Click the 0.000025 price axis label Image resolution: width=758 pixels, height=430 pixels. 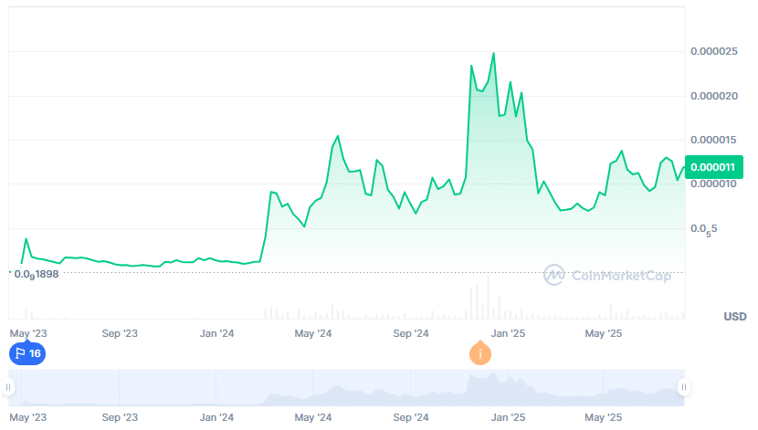pyautogui.click(x=717, y=51)
